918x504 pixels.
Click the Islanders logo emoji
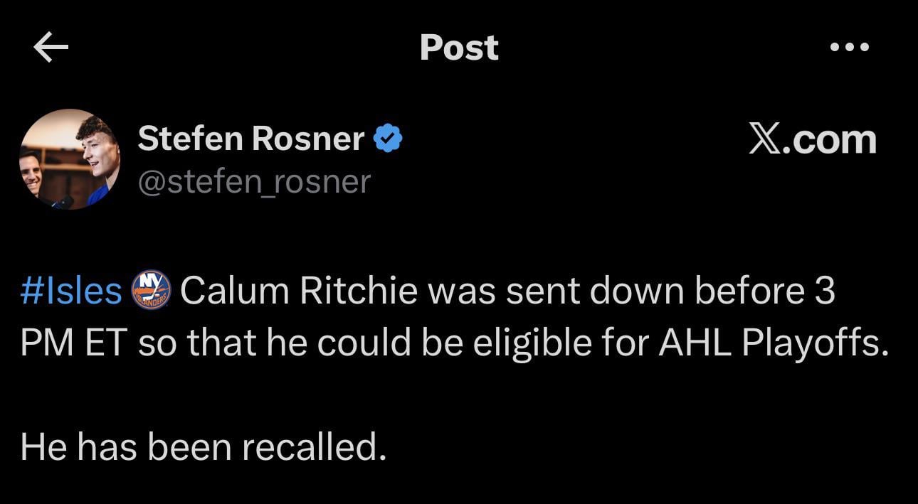[151, 291]
